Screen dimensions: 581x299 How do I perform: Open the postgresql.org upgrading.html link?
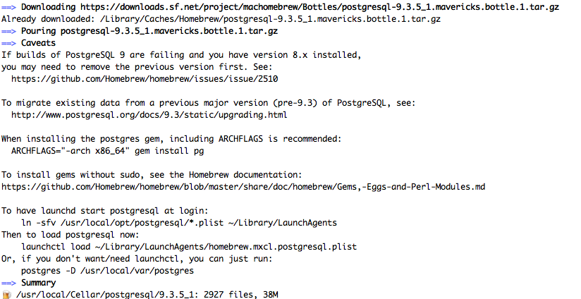149,115
